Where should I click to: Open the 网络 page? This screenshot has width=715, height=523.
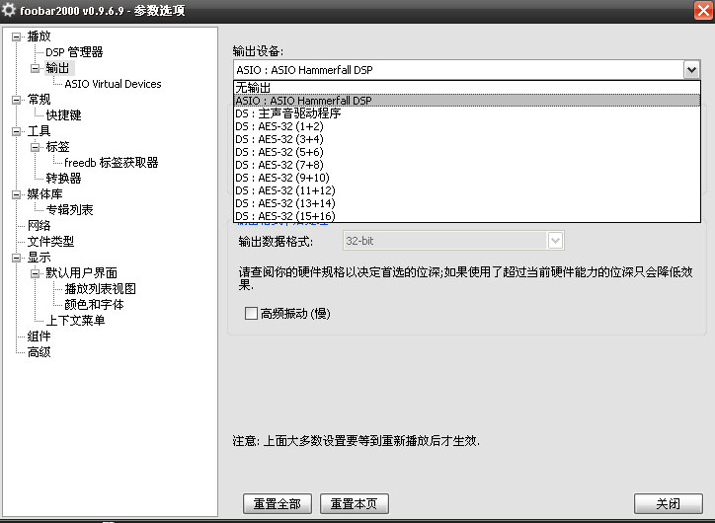click(x=39, y=226)
